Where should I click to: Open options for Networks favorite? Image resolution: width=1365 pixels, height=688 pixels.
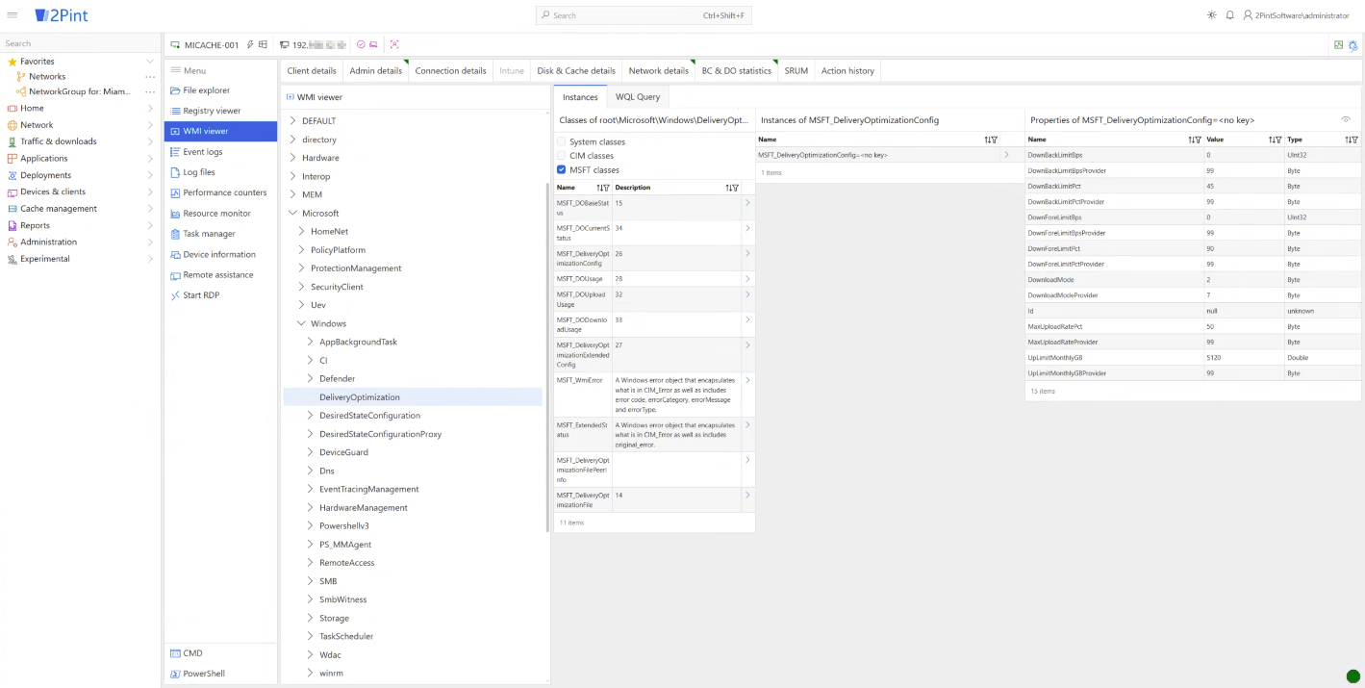click(150, 77)
